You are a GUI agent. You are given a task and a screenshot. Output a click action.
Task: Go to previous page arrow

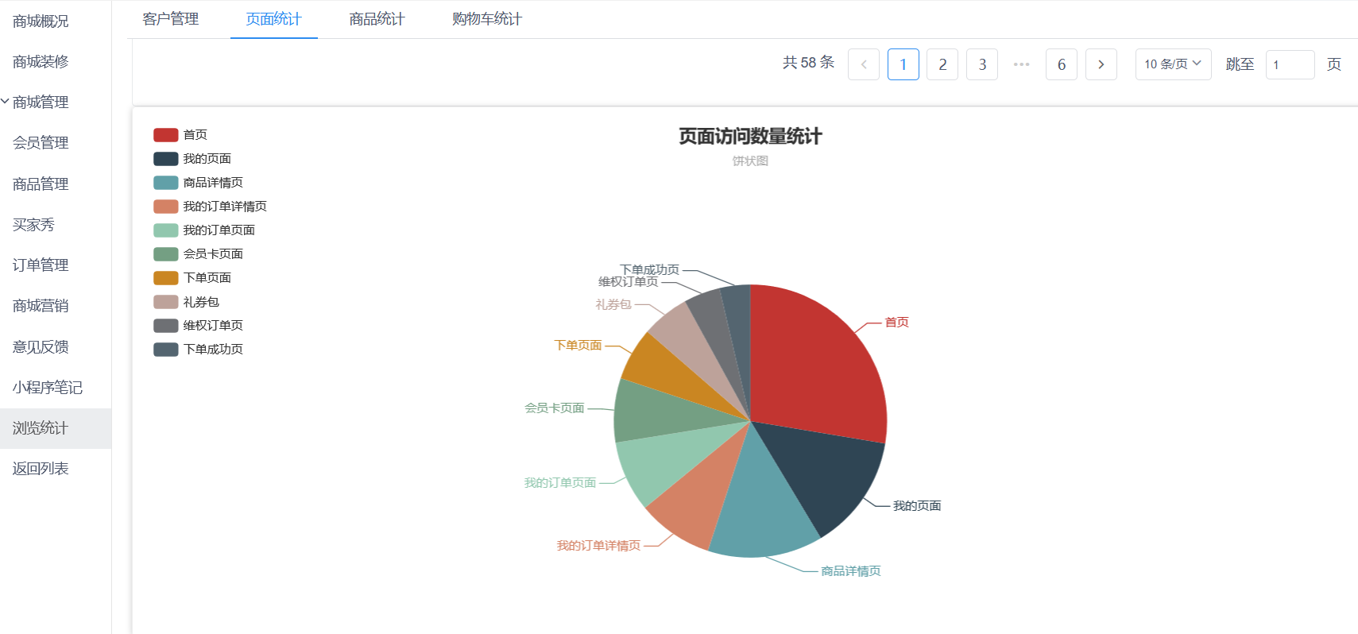tap(864, 64)
